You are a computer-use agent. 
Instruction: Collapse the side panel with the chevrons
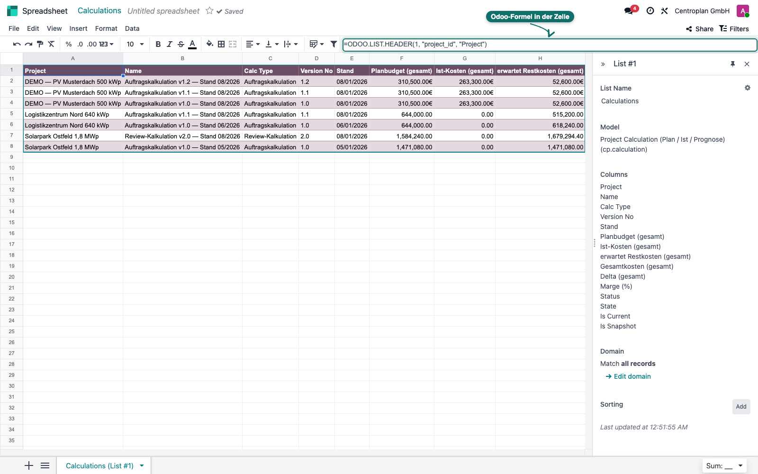pos(603,64)
